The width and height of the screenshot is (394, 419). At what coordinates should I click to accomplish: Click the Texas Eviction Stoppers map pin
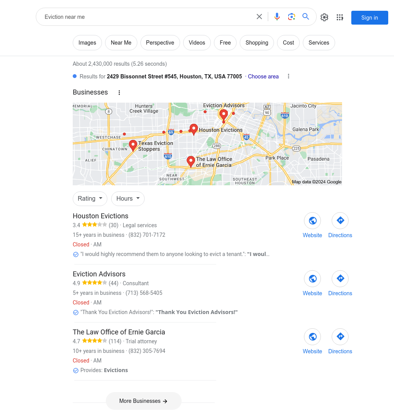133,145
